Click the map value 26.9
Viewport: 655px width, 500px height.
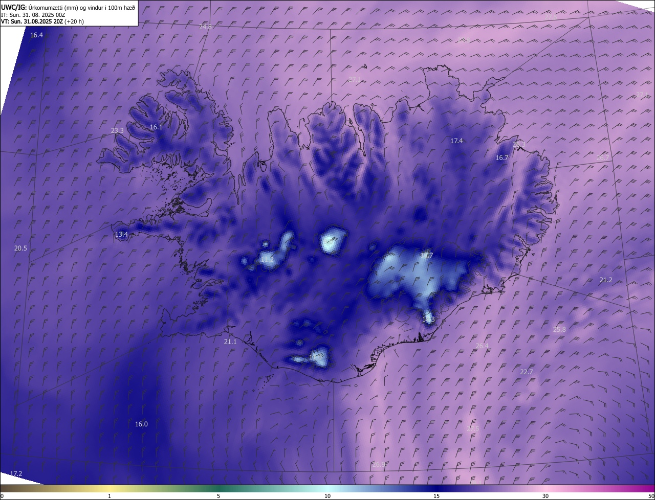[x=378, y=465]
